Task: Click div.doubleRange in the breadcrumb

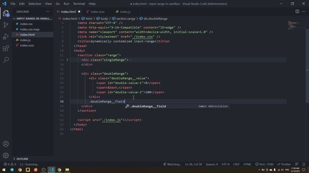Action: pos(155,19)
